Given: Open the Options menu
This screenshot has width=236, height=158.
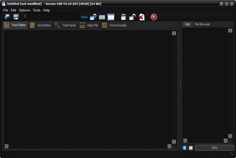Looking at the screenshot, I should (24, 10).
